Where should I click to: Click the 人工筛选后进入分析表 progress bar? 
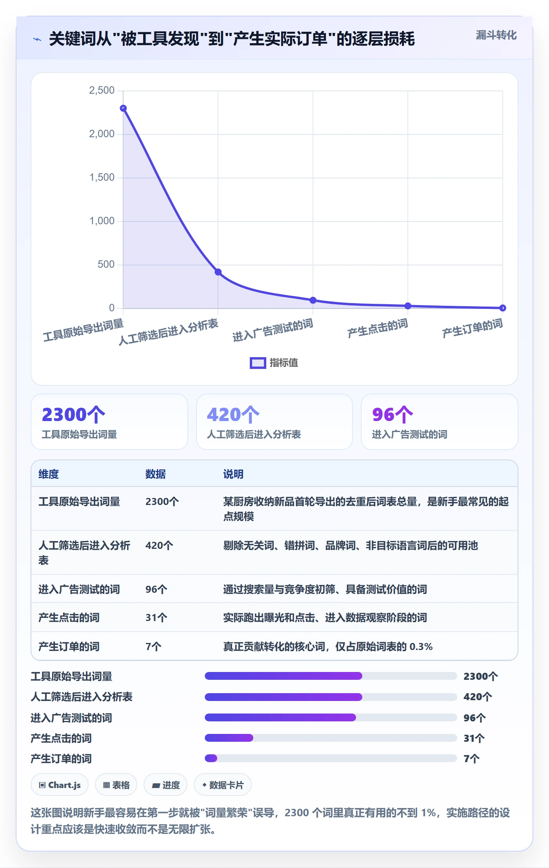pyautogui.click(x=331, y=697)
